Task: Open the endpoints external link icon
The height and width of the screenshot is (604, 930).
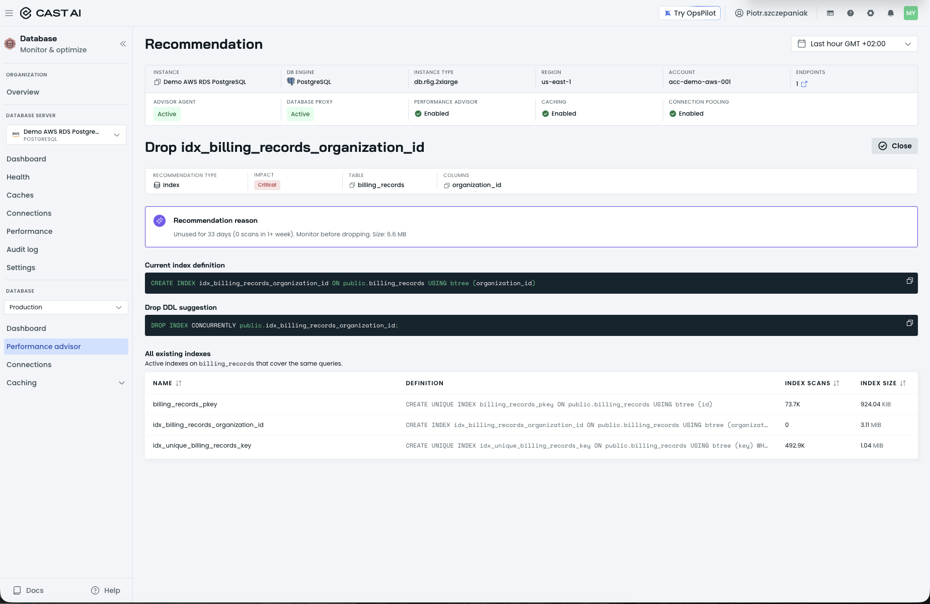Action: point(804,84)
